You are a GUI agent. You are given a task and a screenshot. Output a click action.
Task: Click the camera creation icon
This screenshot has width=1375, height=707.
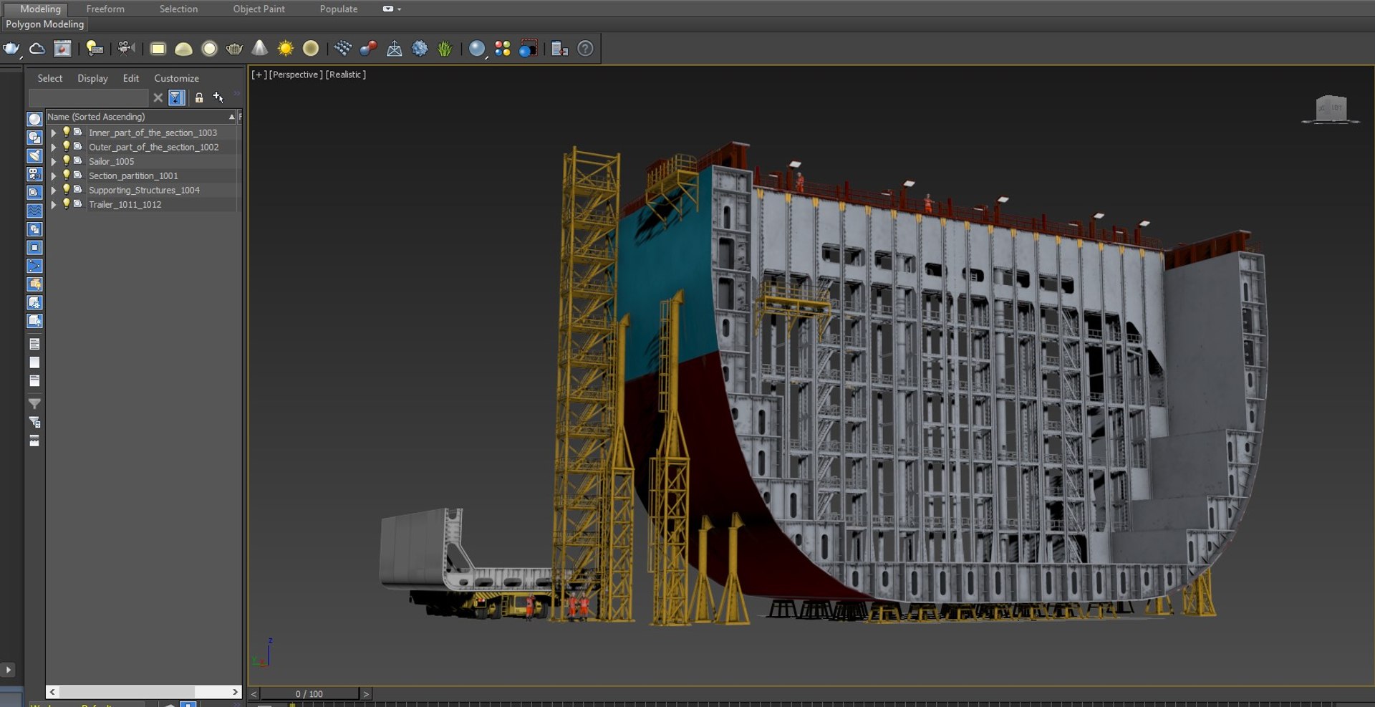pyautogui.click(x=126, y=49)
